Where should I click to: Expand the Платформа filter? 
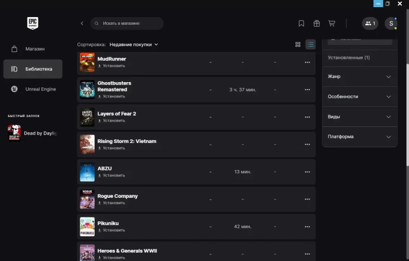coord(360,137)
